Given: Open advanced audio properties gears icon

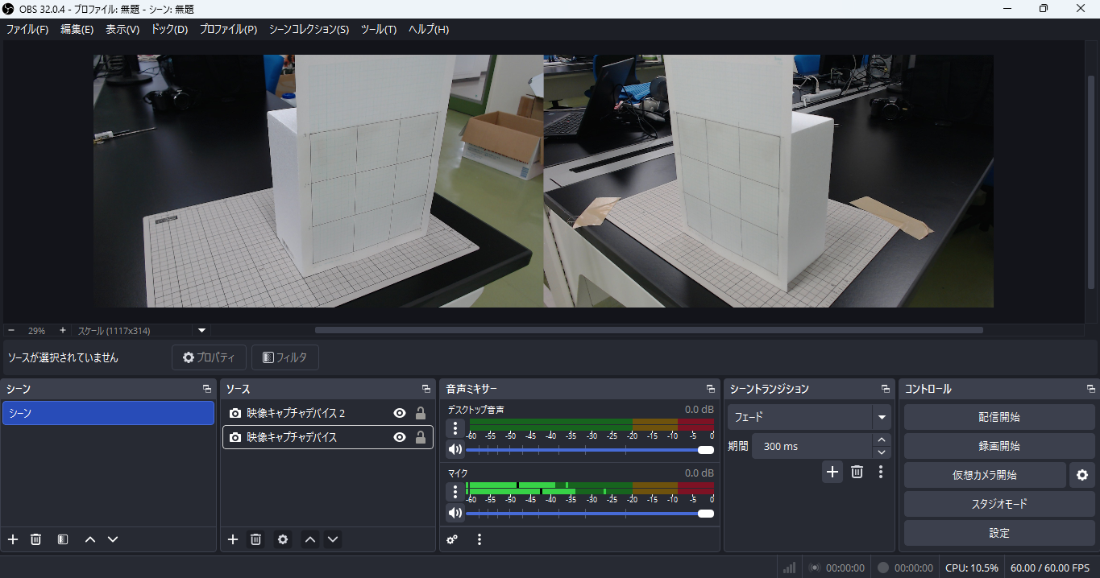Looking at the screenshot, I should click(453, 539).
